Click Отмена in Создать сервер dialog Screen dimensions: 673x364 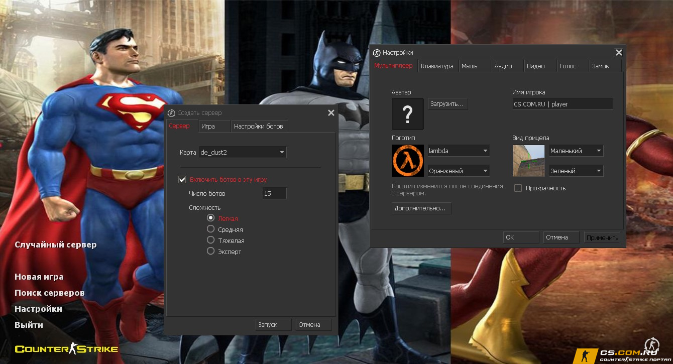[x=314, y=324]
